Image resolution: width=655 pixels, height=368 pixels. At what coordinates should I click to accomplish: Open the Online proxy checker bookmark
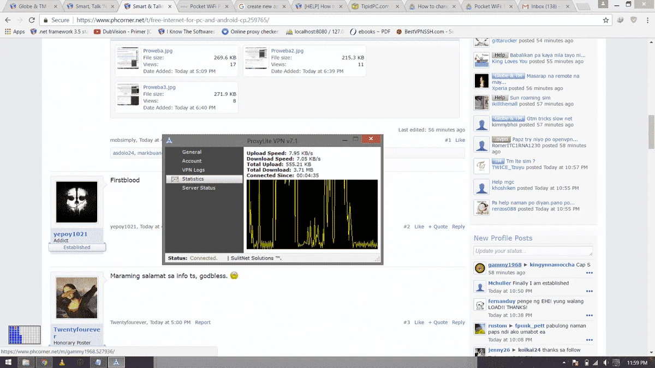click(250, 32)
